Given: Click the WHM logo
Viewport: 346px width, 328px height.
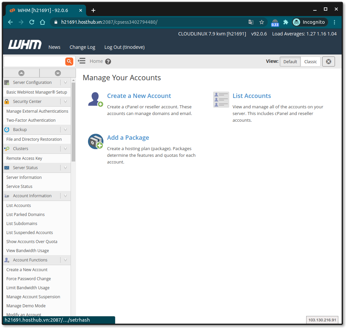Looking at the screenshot, I should (x=25, y=44).
